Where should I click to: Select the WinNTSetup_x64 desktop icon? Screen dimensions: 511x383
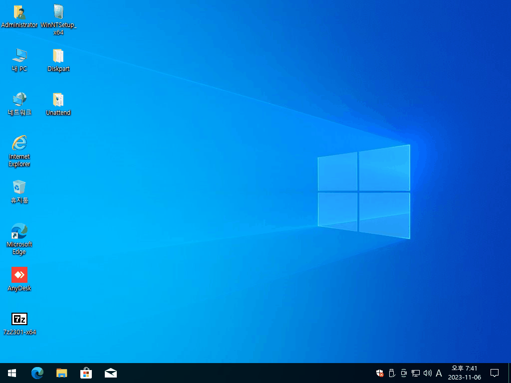58,19
